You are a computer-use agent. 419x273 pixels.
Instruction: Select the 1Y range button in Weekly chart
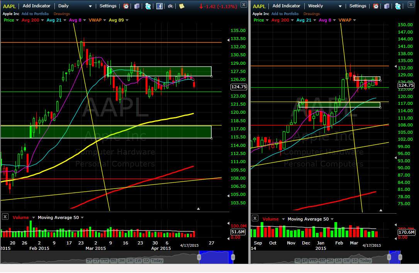(305, 261)
